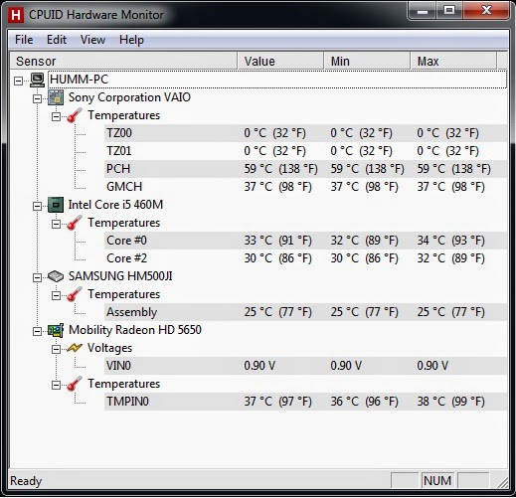Click the Sony Corporation VAIO motherboard icon
The image size is (516, 498).
56,97
